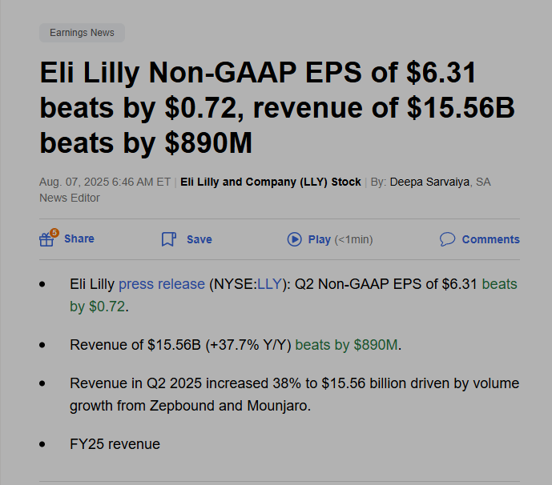
Task: Click the Share gift icon
Action: (x=46, y=239)
